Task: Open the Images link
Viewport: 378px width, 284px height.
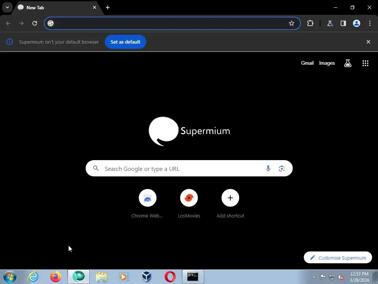Action: point(327,63)
